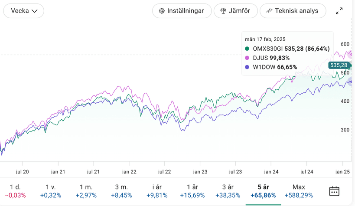Screen dimensions: 355x206
Task: Select the 5 år period tab
Action: pos(263,191)
